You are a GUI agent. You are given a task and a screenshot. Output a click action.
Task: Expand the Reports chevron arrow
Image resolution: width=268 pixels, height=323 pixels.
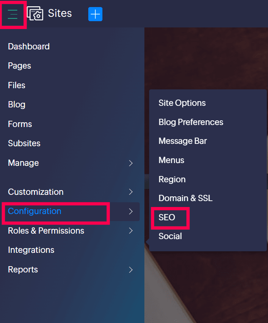coord(131,270)
